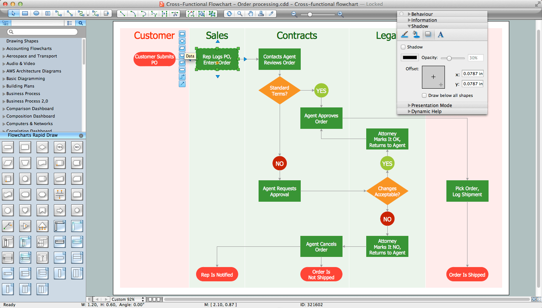Pick the Eyedropper tool

point(271,14)
